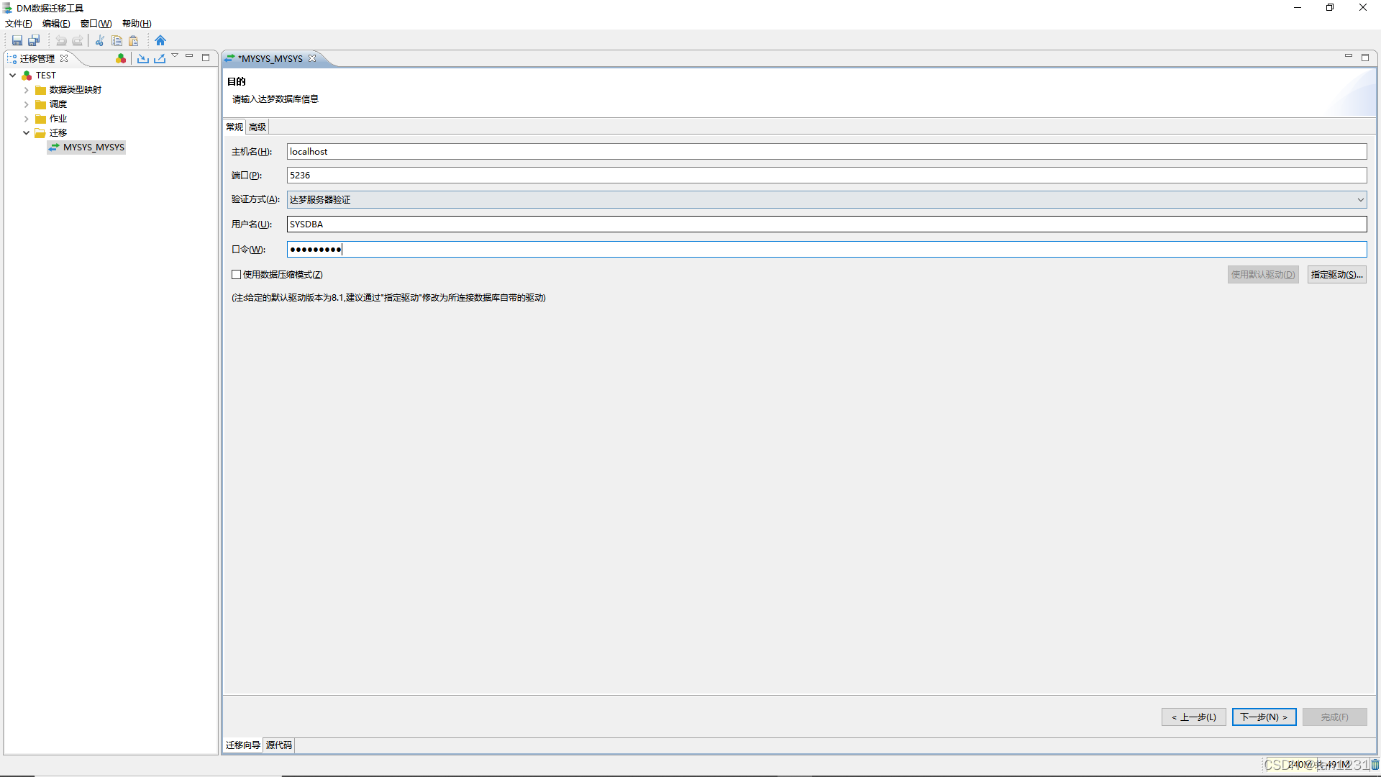The width and height of the screenshot is (1381, 777).
Task: Click the export icon in migration panel
Action: tap(160, 58)
